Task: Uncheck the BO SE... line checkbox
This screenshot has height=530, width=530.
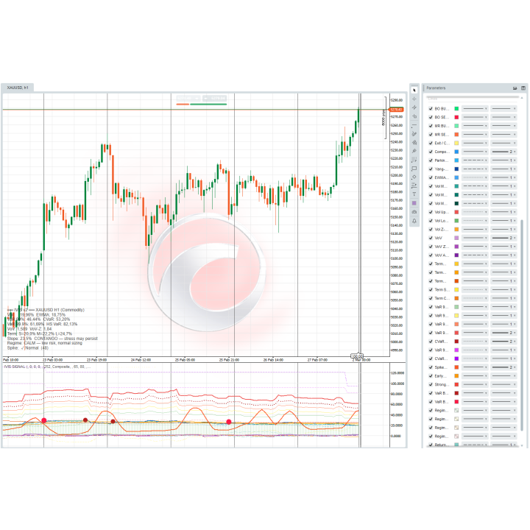Action: click(431, 117)
